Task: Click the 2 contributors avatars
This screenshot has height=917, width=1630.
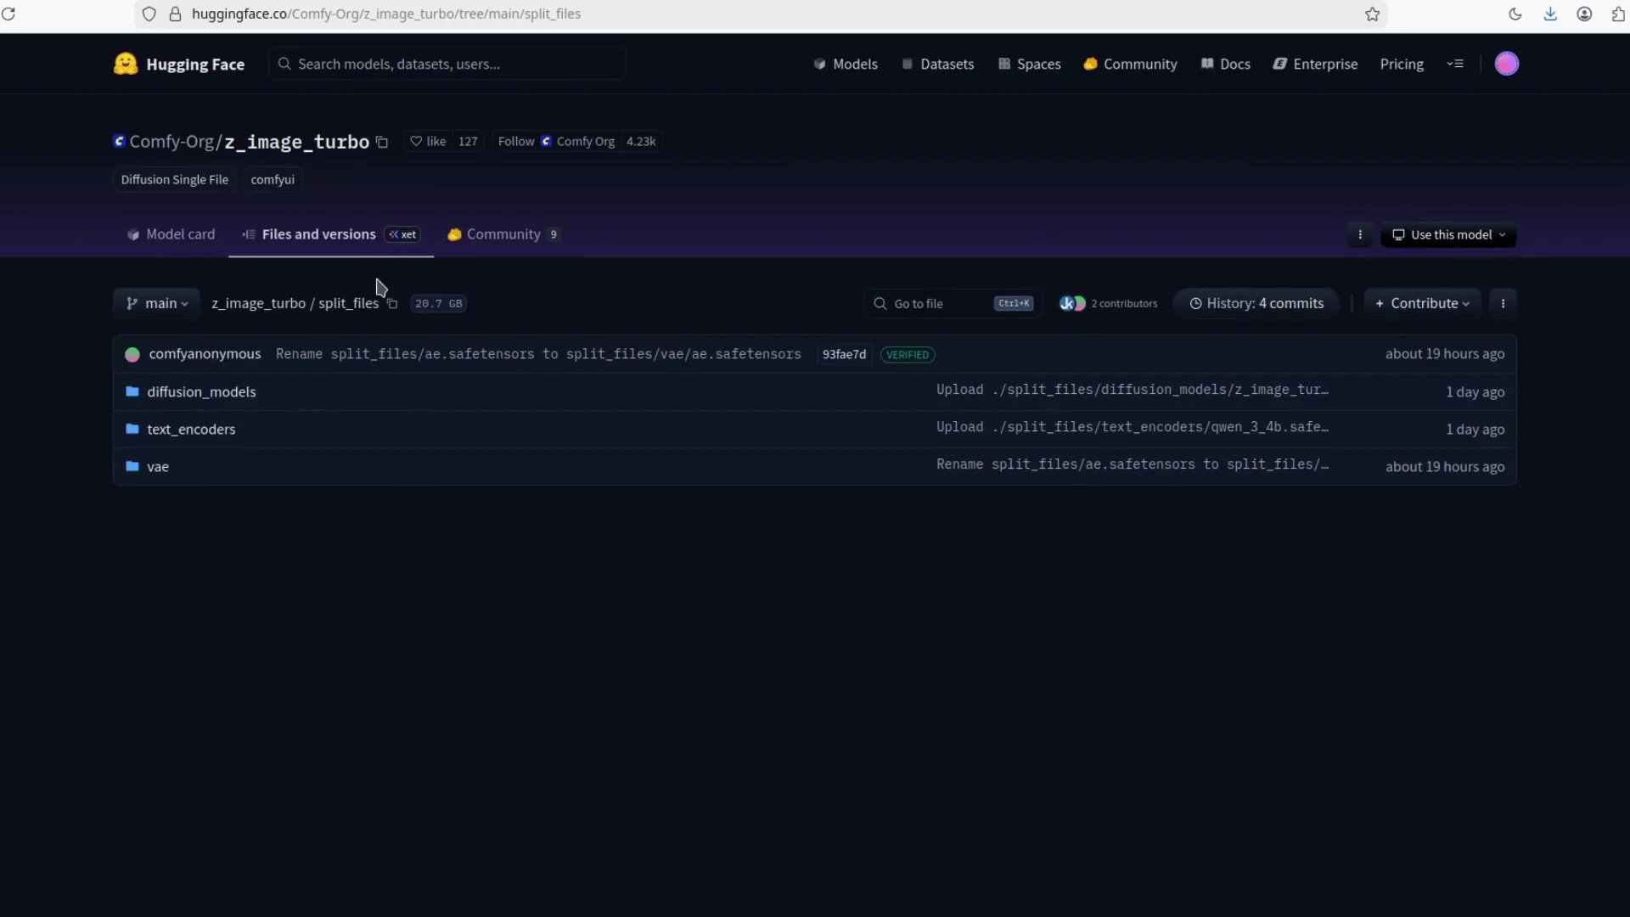Action: pyautogui.click(x=1071, y=303)
